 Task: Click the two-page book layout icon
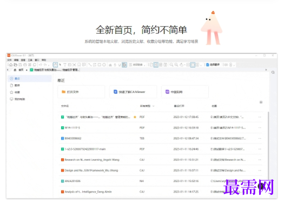[166, 65]
